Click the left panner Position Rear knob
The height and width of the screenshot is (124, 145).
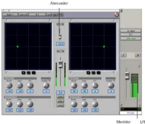click(20, 86)
